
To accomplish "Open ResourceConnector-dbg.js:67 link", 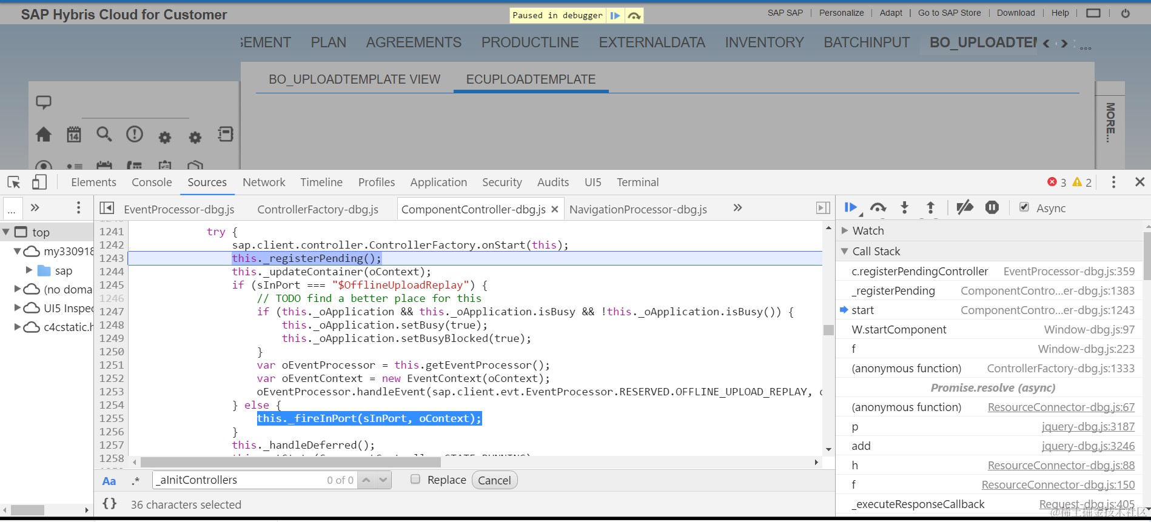I will point(1061,407).
